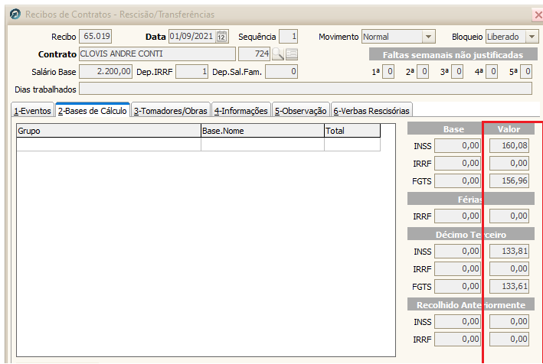
Task: Switch to the 1-Eventos tab
Action: pos(33,111)
